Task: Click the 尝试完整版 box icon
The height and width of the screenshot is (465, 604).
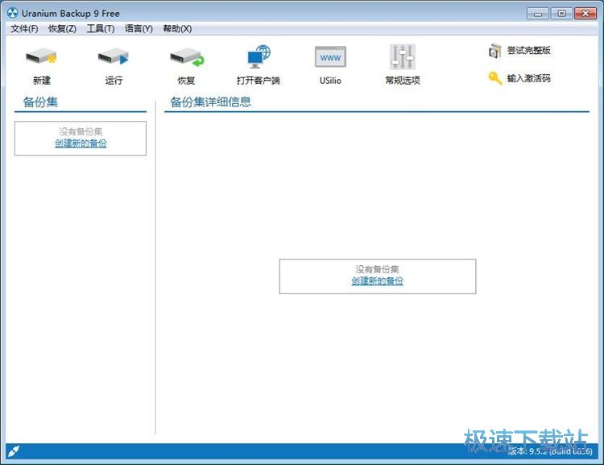Action: [x=494, y=51]
